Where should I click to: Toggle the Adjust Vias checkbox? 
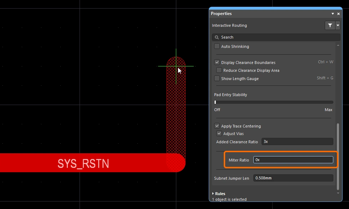pyautogui.click(x=219, y=134)
